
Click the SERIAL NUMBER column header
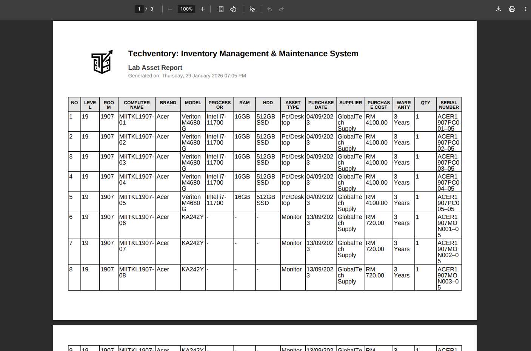point(449,104)
